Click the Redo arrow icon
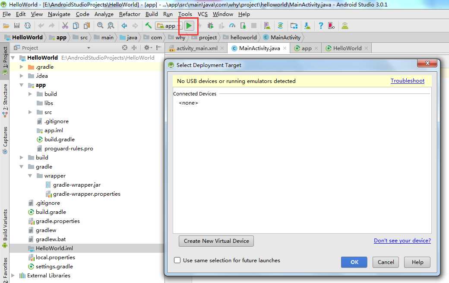Image resolution: width=449 pixels, height=283 pixels. click(52, 26)
